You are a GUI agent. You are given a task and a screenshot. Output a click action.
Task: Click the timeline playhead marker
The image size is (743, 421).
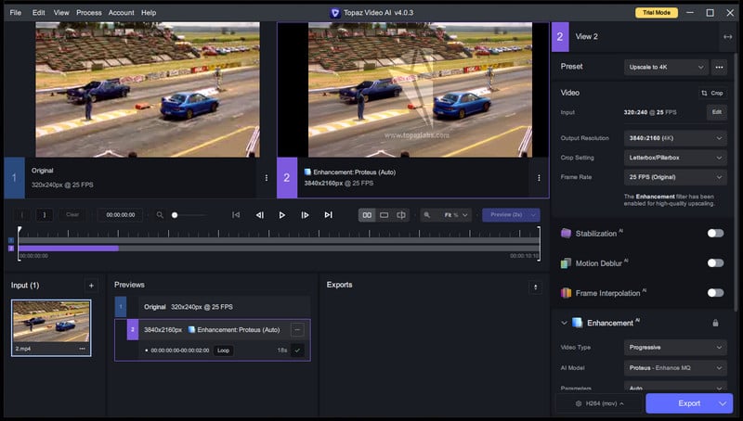click(20, 229)
